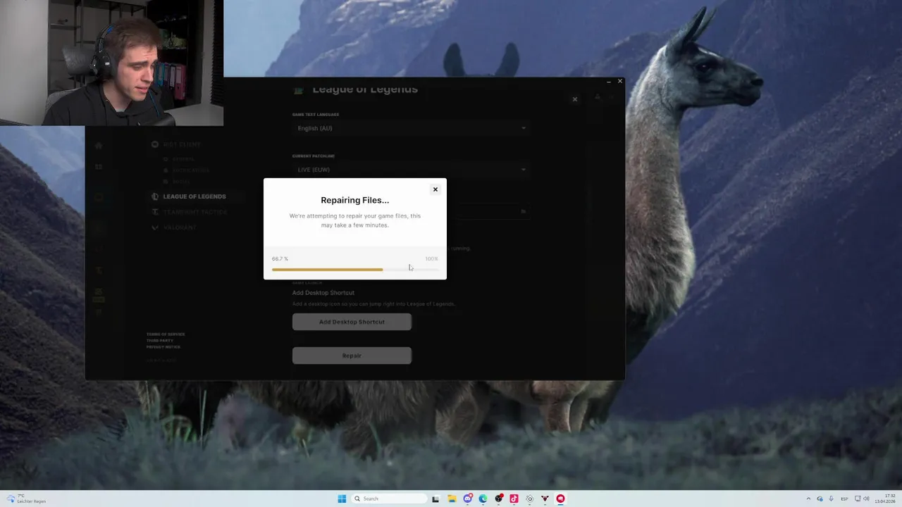902x507 pixels.
Task: Open the gear-shaped app in taskbar
Action: (529, 499)
